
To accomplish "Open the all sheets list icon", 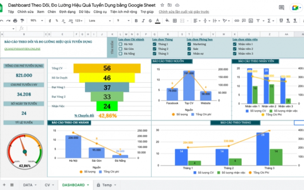I will (12, 185).
